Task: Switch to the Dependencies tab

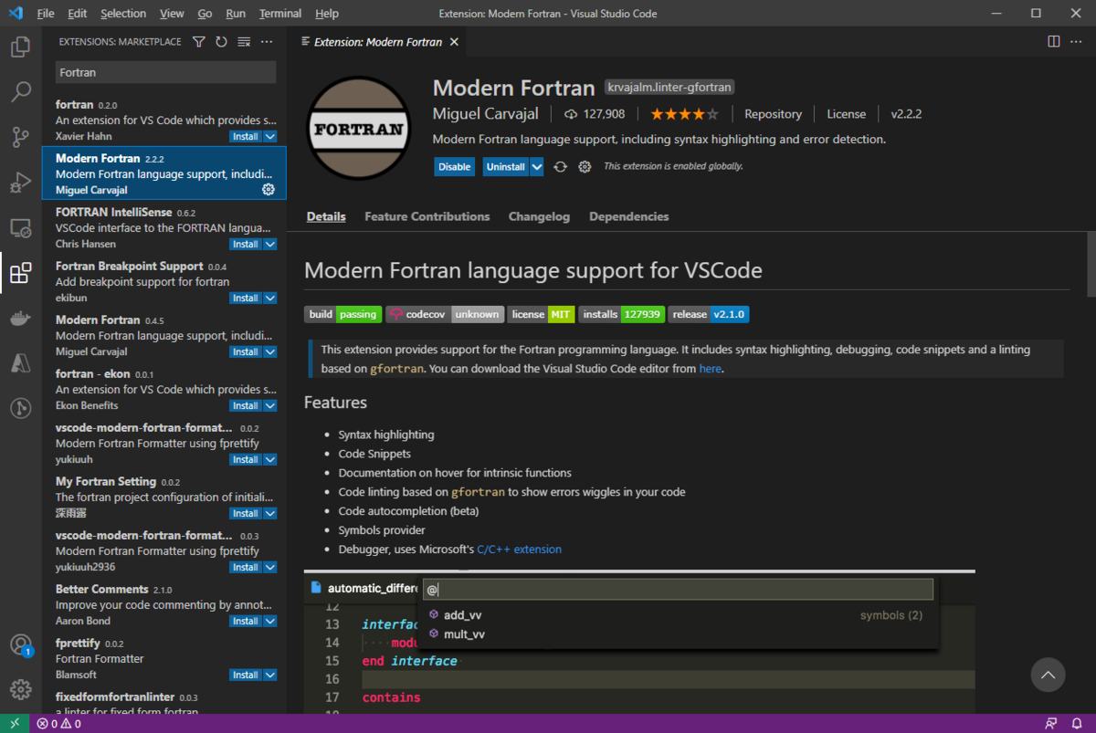Action: (x=629, y=216)
